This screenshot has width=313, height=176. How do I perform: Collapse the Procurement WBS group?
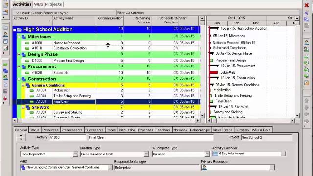19,66
